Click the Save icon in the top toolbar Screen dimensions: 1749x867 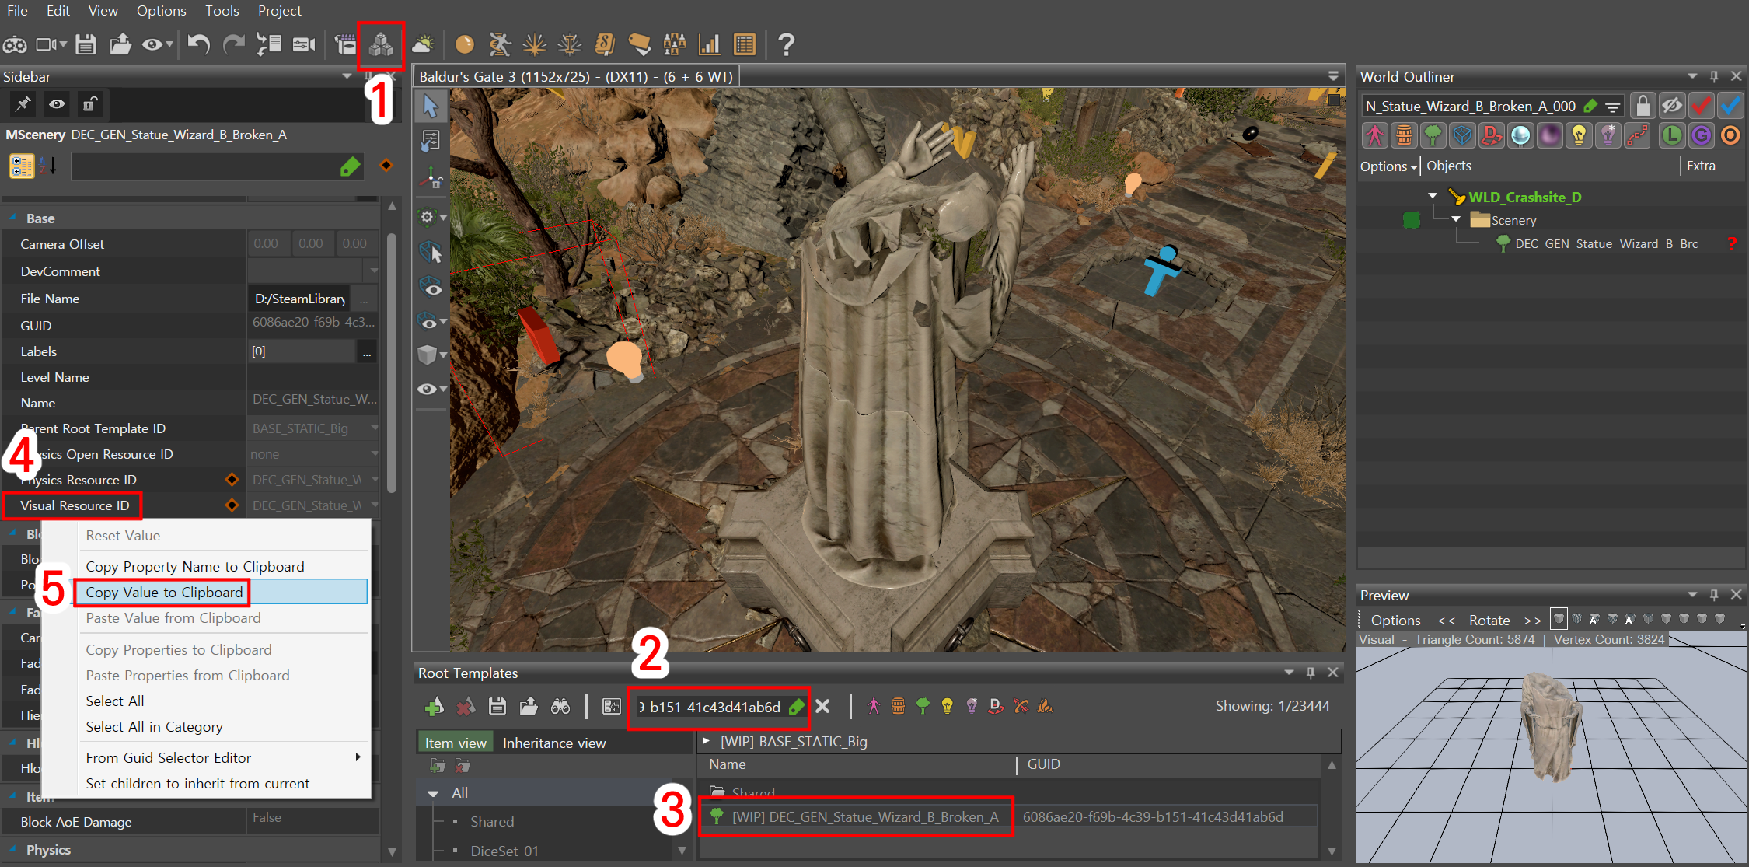pos(86,44)
